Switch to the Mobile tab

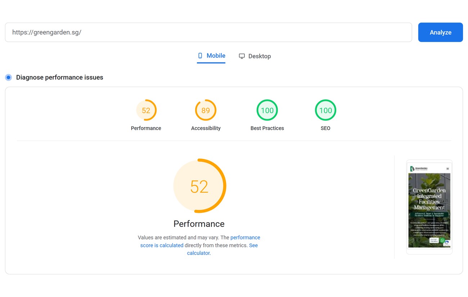(211, 56)
